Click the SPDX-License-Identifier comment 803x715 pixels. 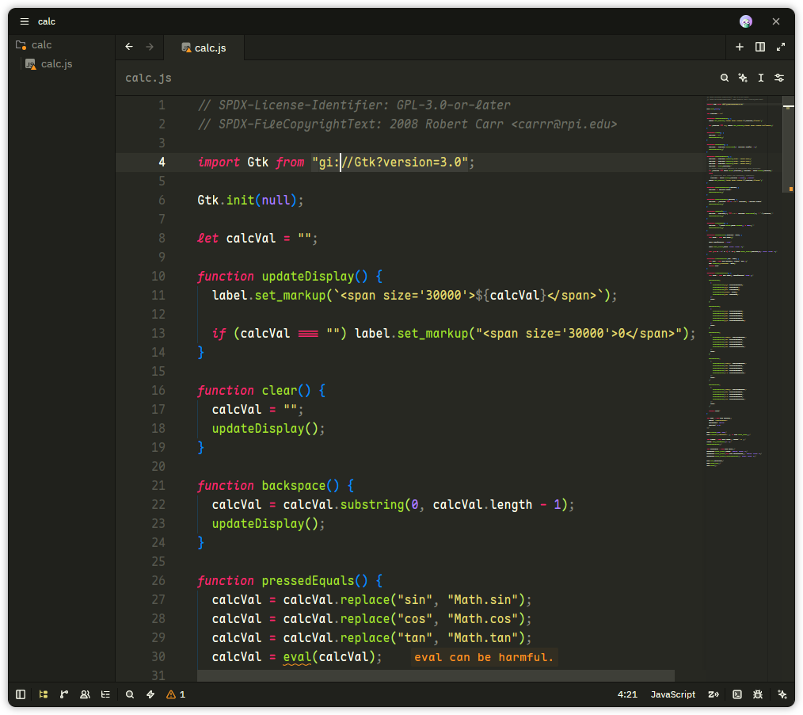pyautogui.click(x=354, y=105)
